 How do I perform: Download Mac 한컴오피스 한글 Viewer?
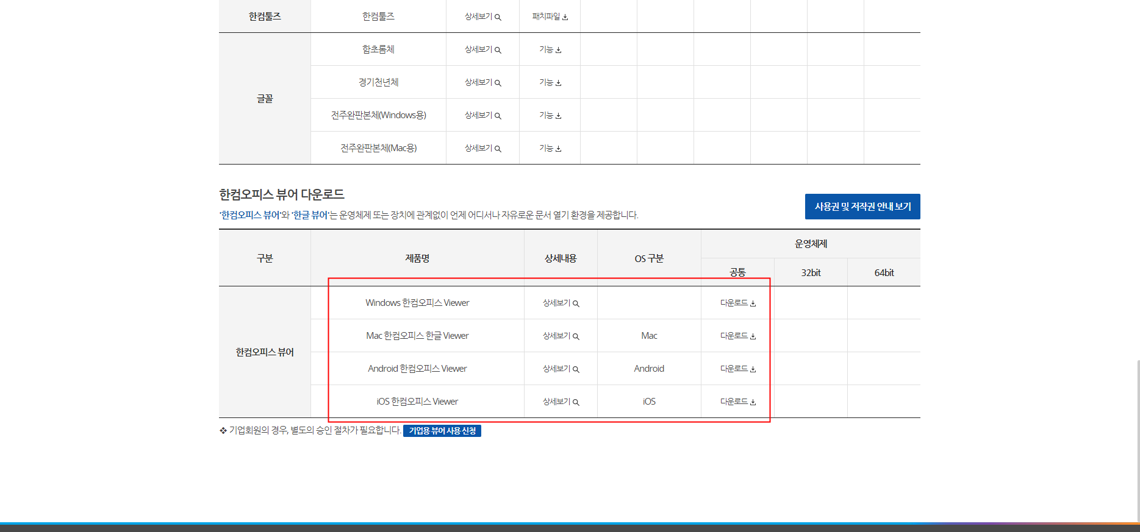point(737,336)
